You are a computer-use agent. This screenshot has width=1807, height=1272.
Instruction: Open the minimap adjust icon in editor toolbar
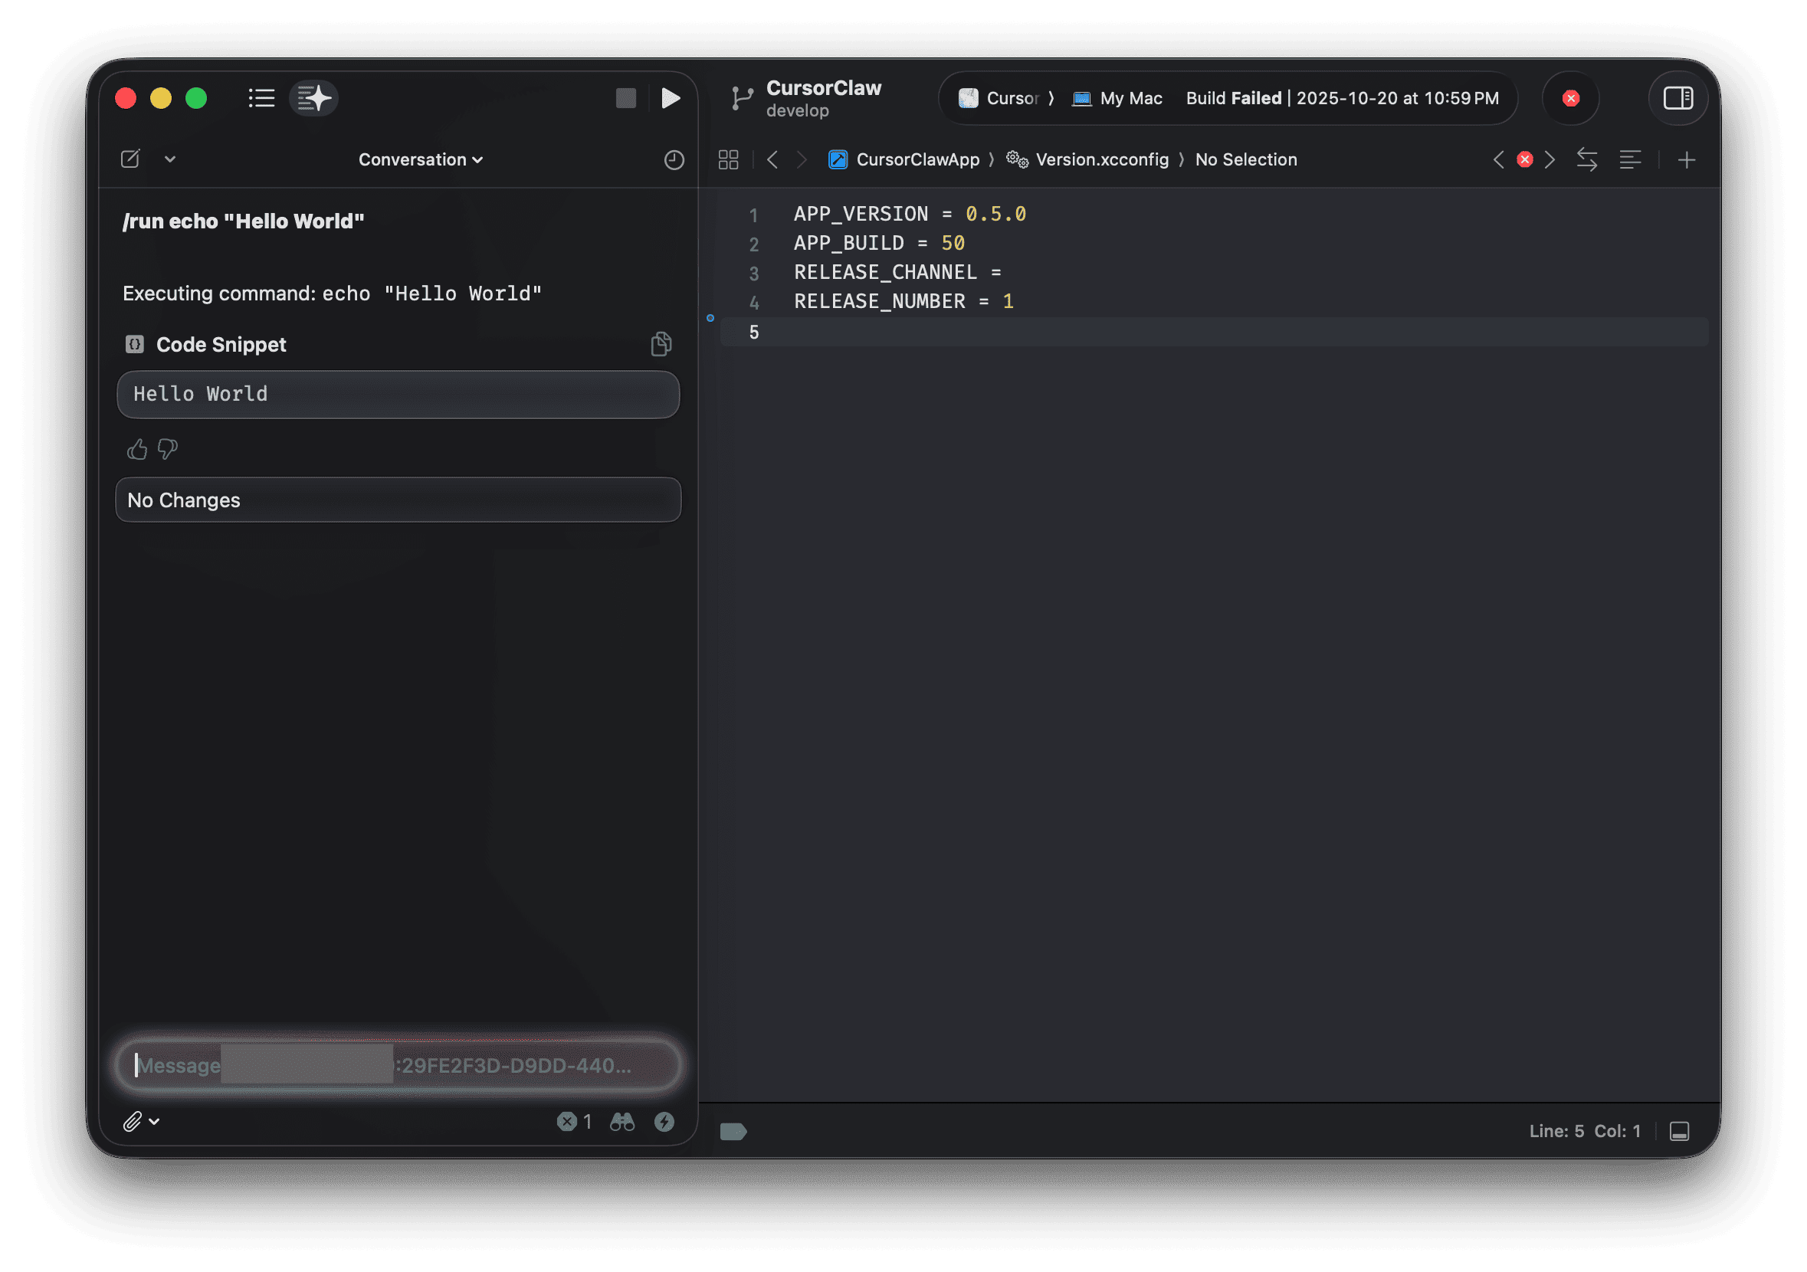[1630, 160]
